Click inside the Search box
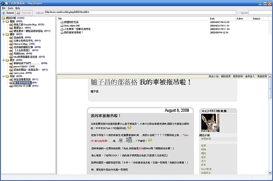 260,13
